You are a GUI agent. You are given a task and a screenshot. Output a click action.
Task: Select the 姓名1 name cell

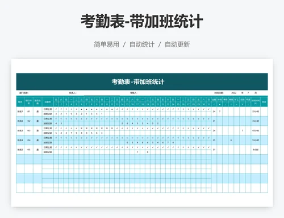pyautogui.click(x=20, y=112)
